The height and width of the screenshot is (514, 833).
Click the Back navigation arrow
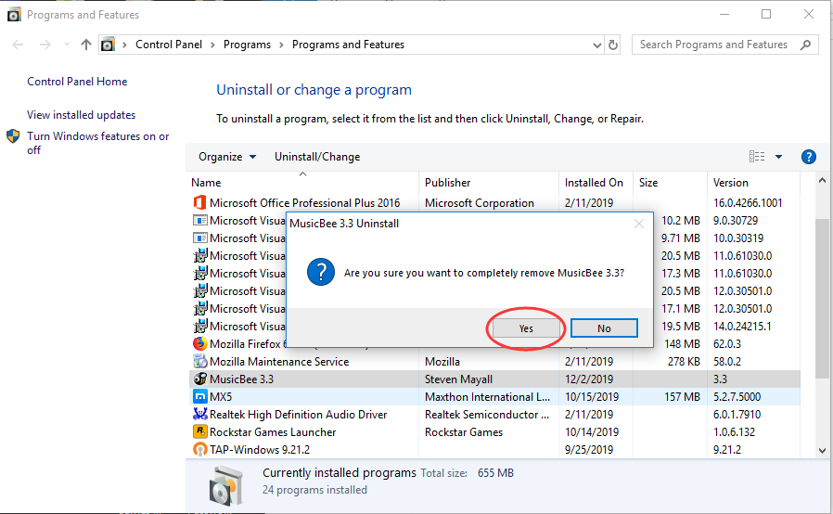[18, 45]
